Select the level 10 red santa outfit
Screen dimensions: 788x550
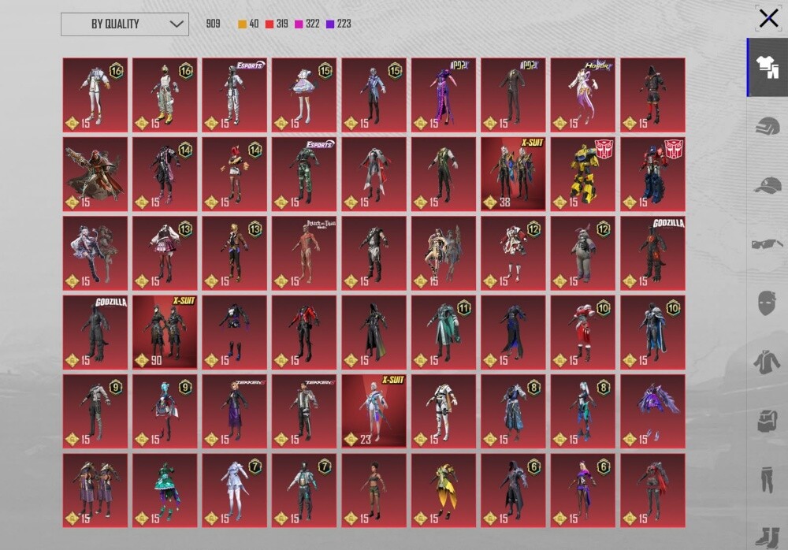click(582, 333)
